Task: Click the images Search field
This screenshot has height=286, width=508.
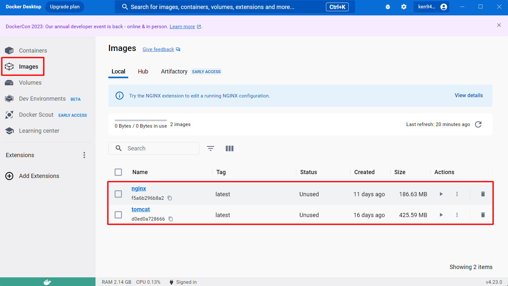Action: click(154, 148)
